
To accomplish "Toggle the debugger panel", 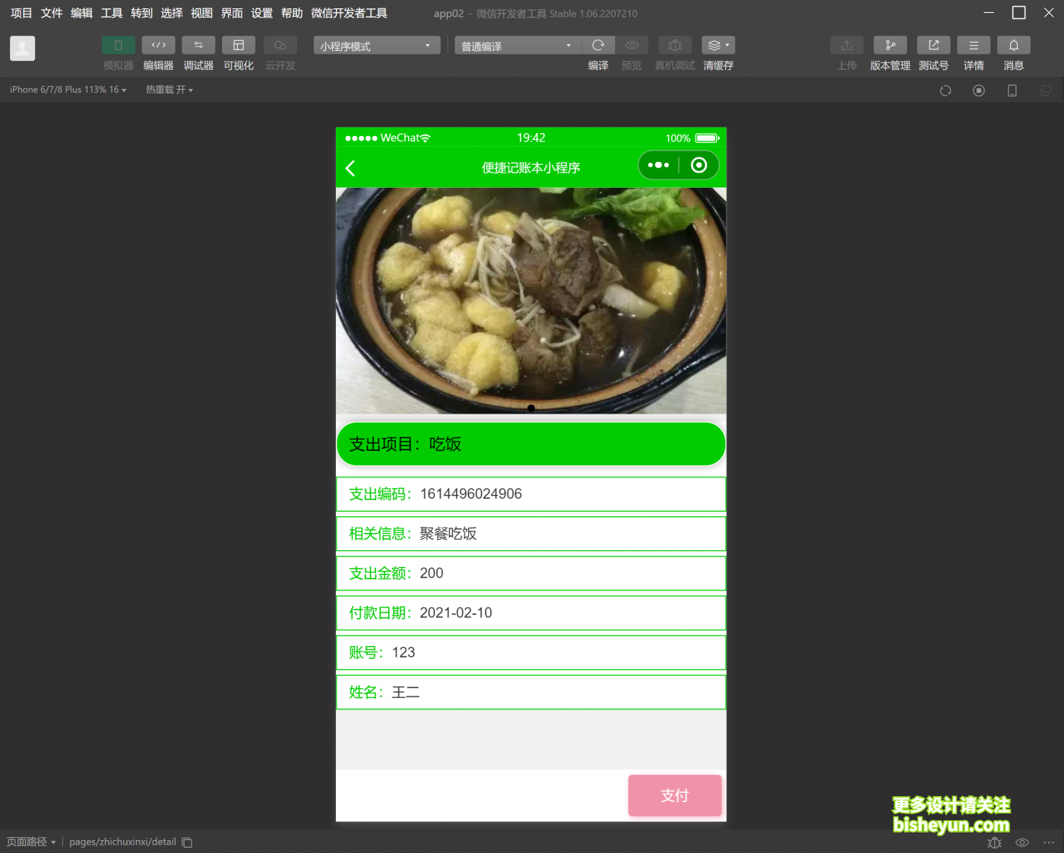I will (x=198, y=46).
